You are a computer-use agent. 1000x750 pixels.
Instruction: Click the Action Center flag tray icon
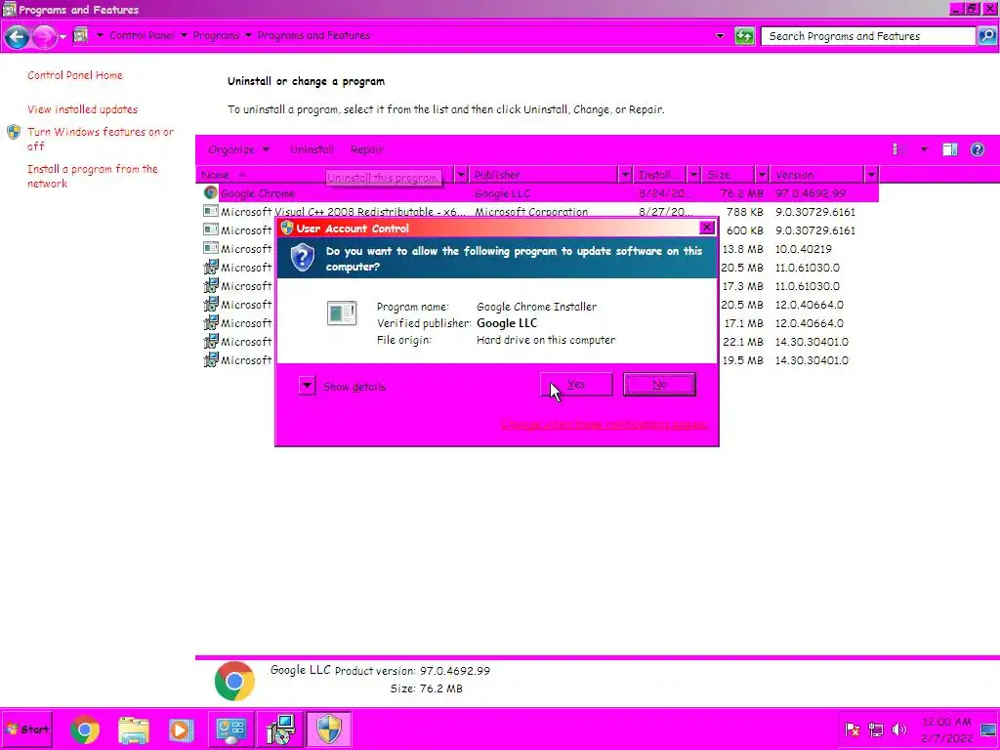852,730
